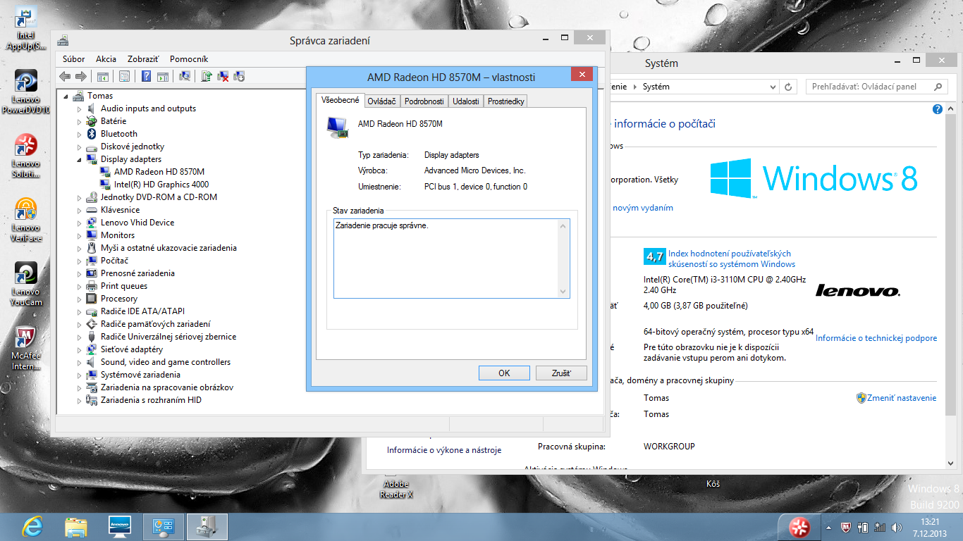963x541 pixels.
Task: Switch to the Prostriedky tab
Action: (x=505, y=101)
